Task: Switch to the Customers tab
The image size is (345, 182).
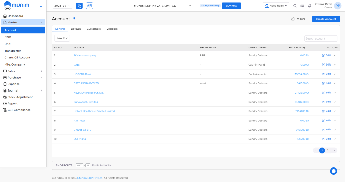Action: [94, 29]
